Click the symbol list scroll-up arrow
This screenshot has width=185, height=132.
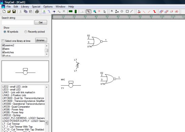47,87
